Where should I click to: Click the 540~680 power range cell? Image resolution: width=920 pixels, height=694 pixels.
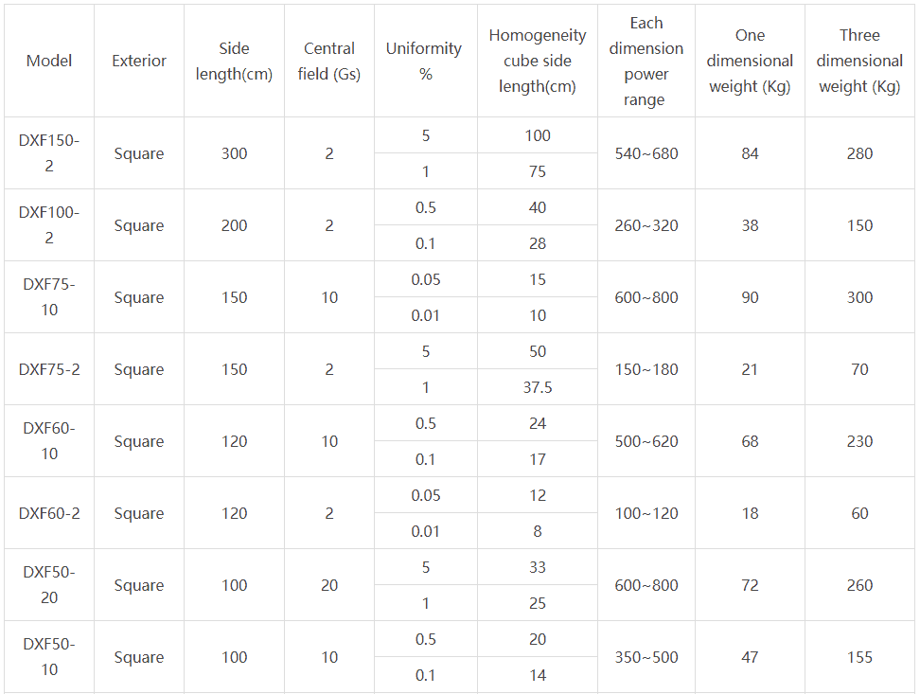pos(646,152)
